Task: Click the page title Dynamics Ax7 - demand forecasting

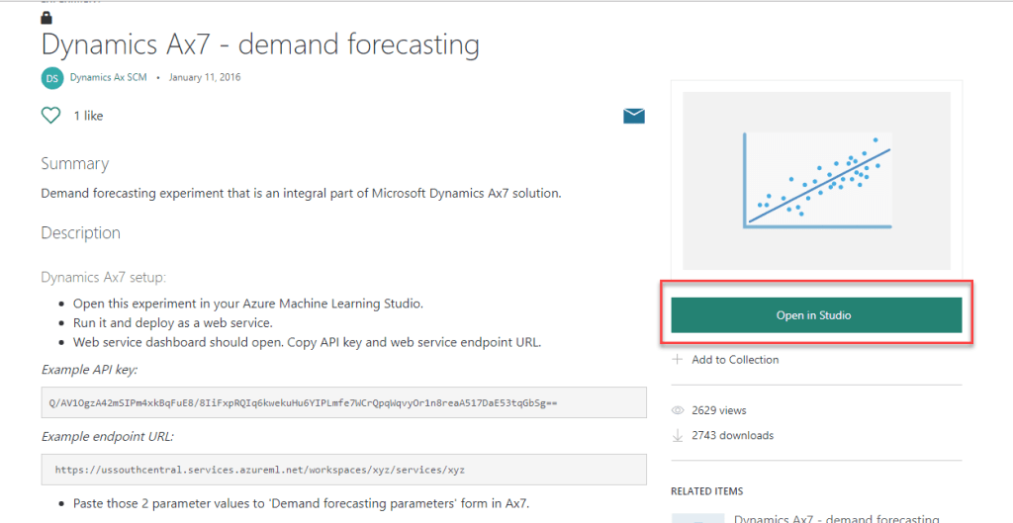Action: pos(260,44)
